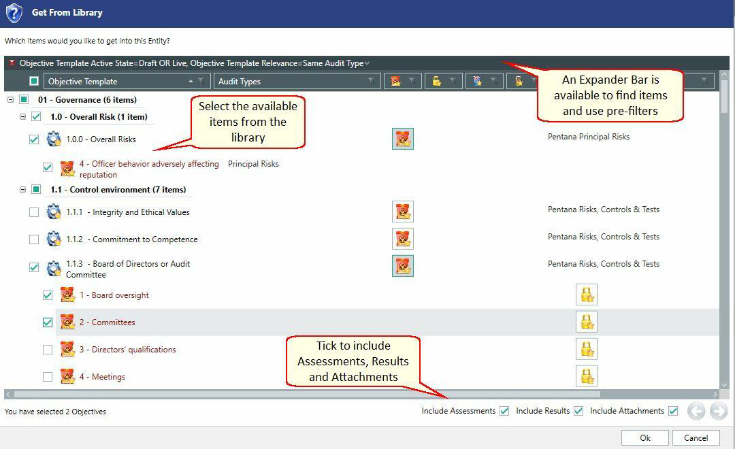Collapse the 1.1 - Control environment group
735x449 pixels.
coord(22,189)
